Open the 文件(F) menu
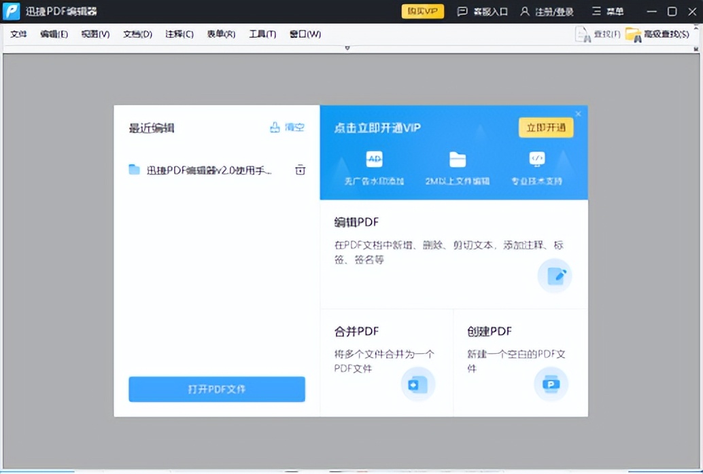The height and width of the screenshot is (474, 703). pos(18,33)
